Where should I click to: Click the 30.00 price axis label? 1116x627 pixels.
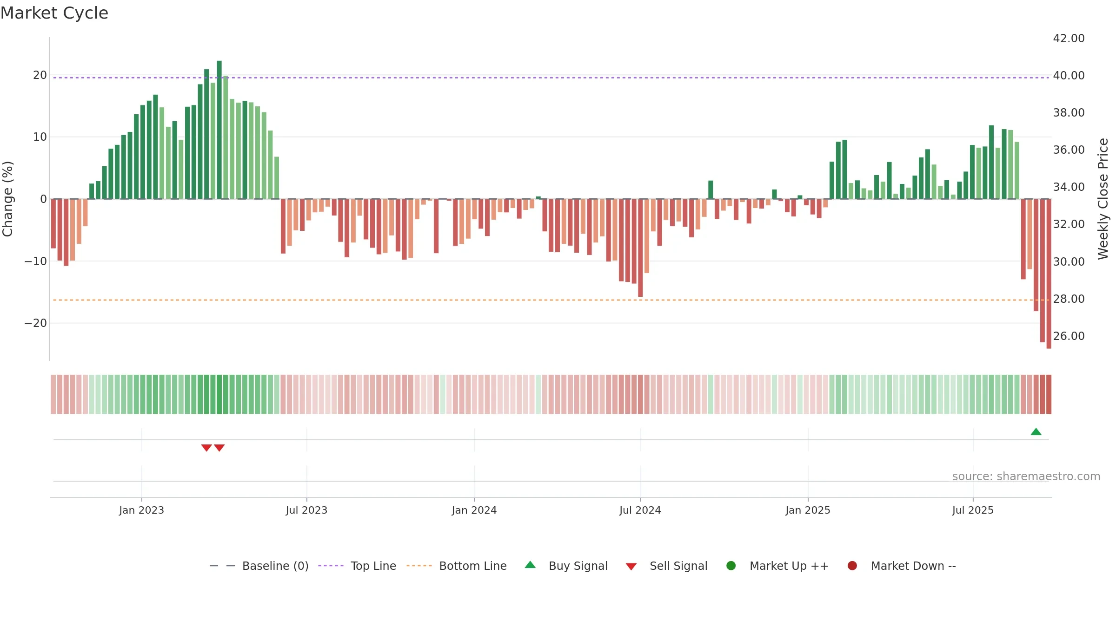point(1069,262)
